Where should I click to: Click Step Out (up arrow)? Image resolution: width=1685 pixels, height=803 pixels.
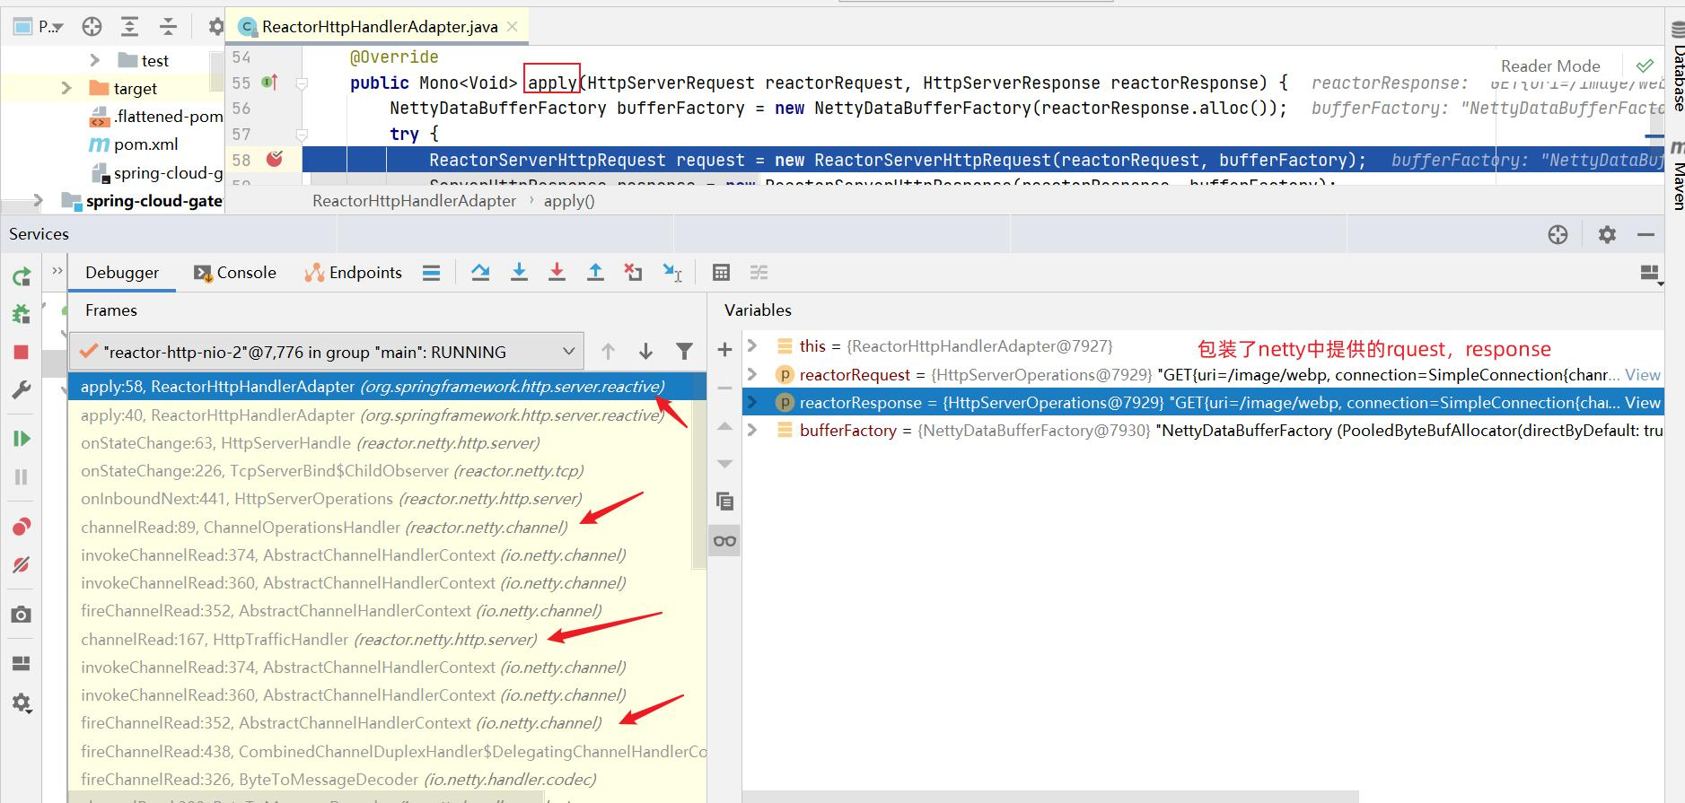coord(595,273)
